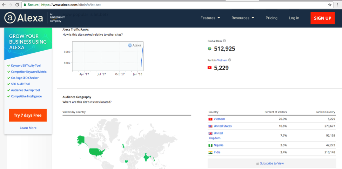Click the globe icon beside 512,925
This screenshot has height=169, width=342.
[x=210, y=49]
